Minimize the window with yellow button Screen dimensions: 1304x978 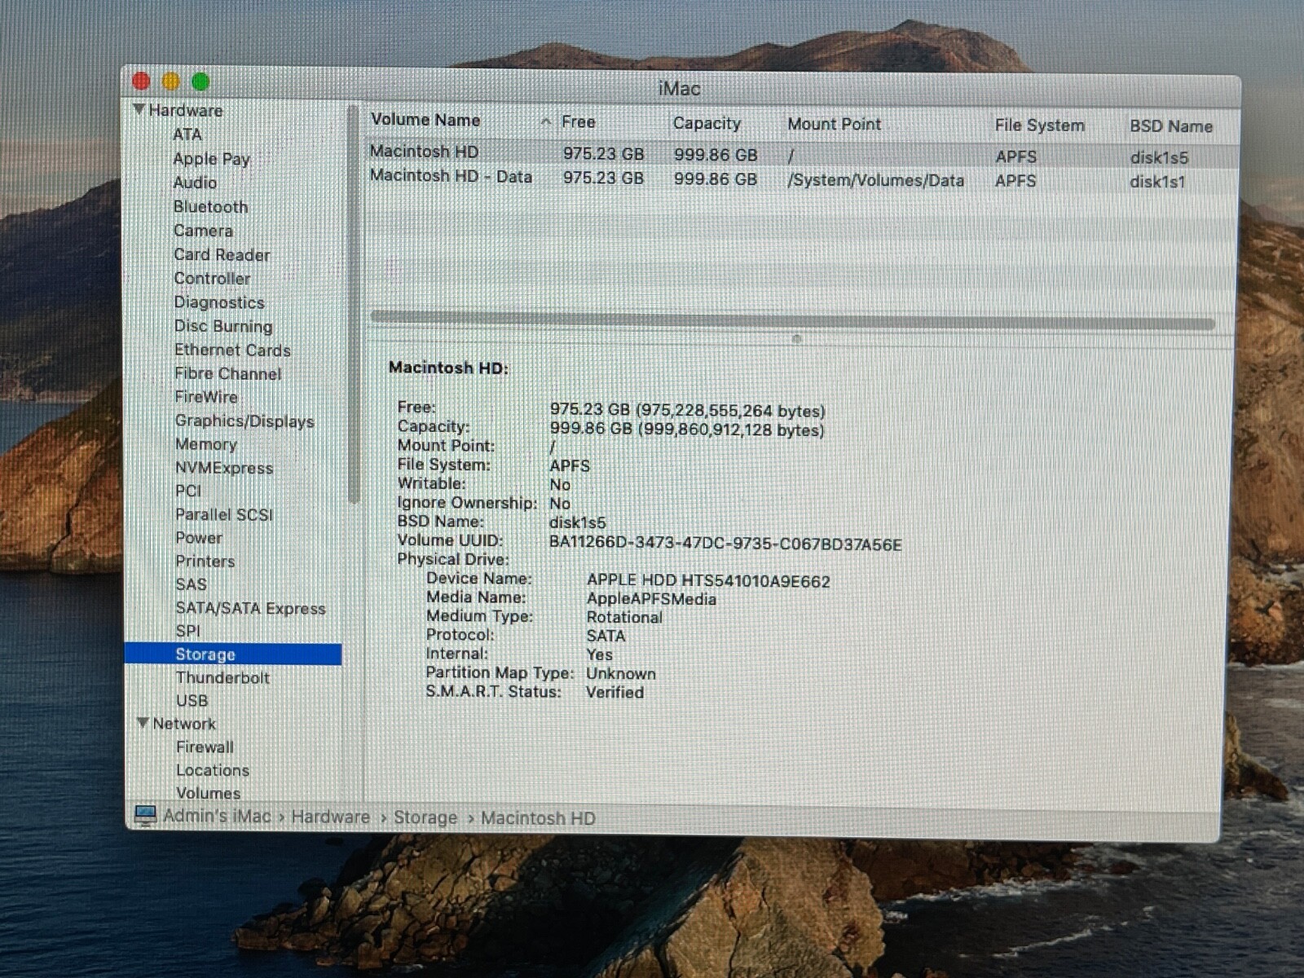click(171, 81)
